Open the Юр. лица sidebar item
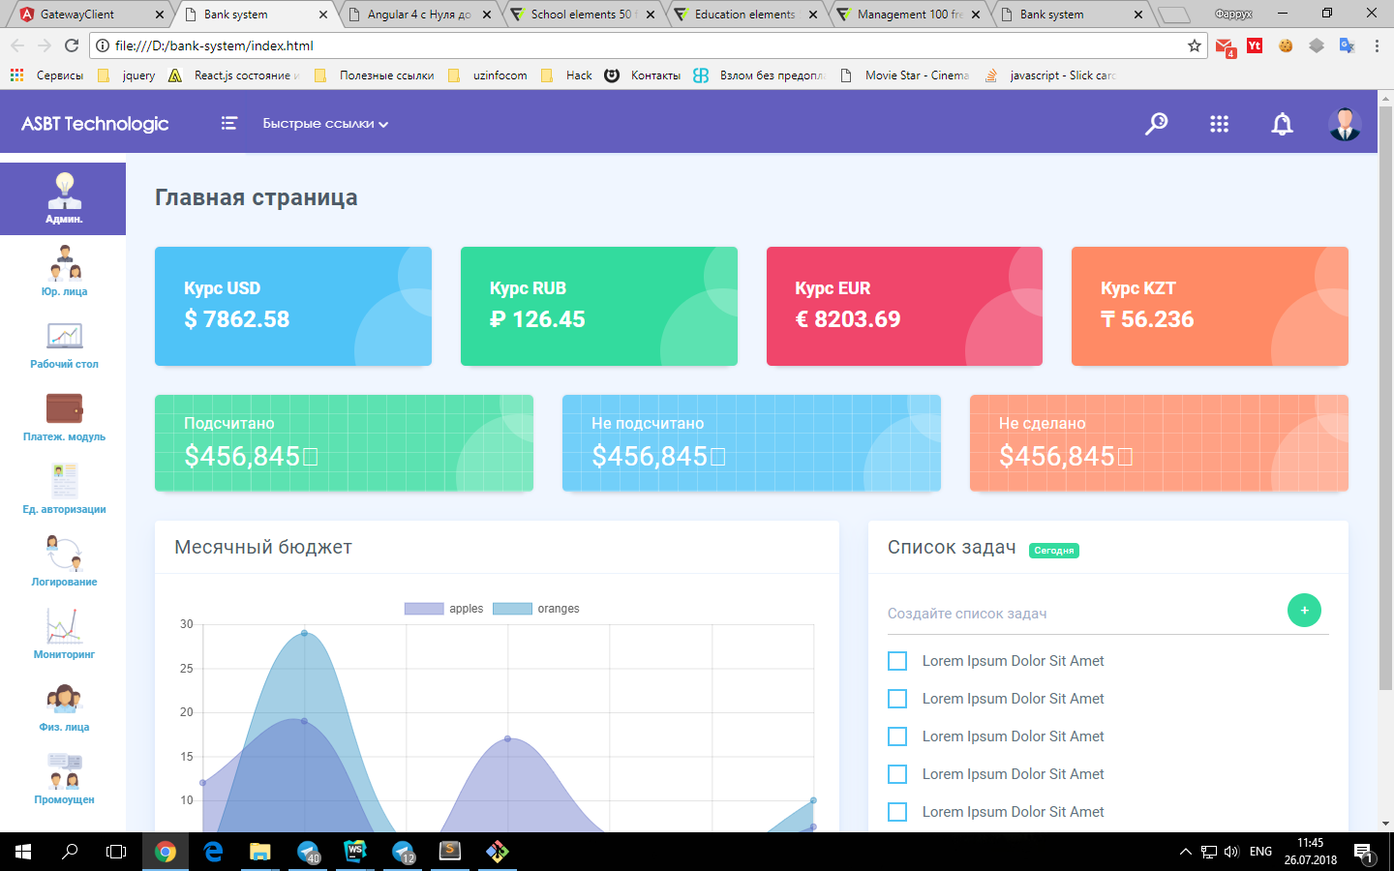 pyautogui.click(x=64, y=271)
